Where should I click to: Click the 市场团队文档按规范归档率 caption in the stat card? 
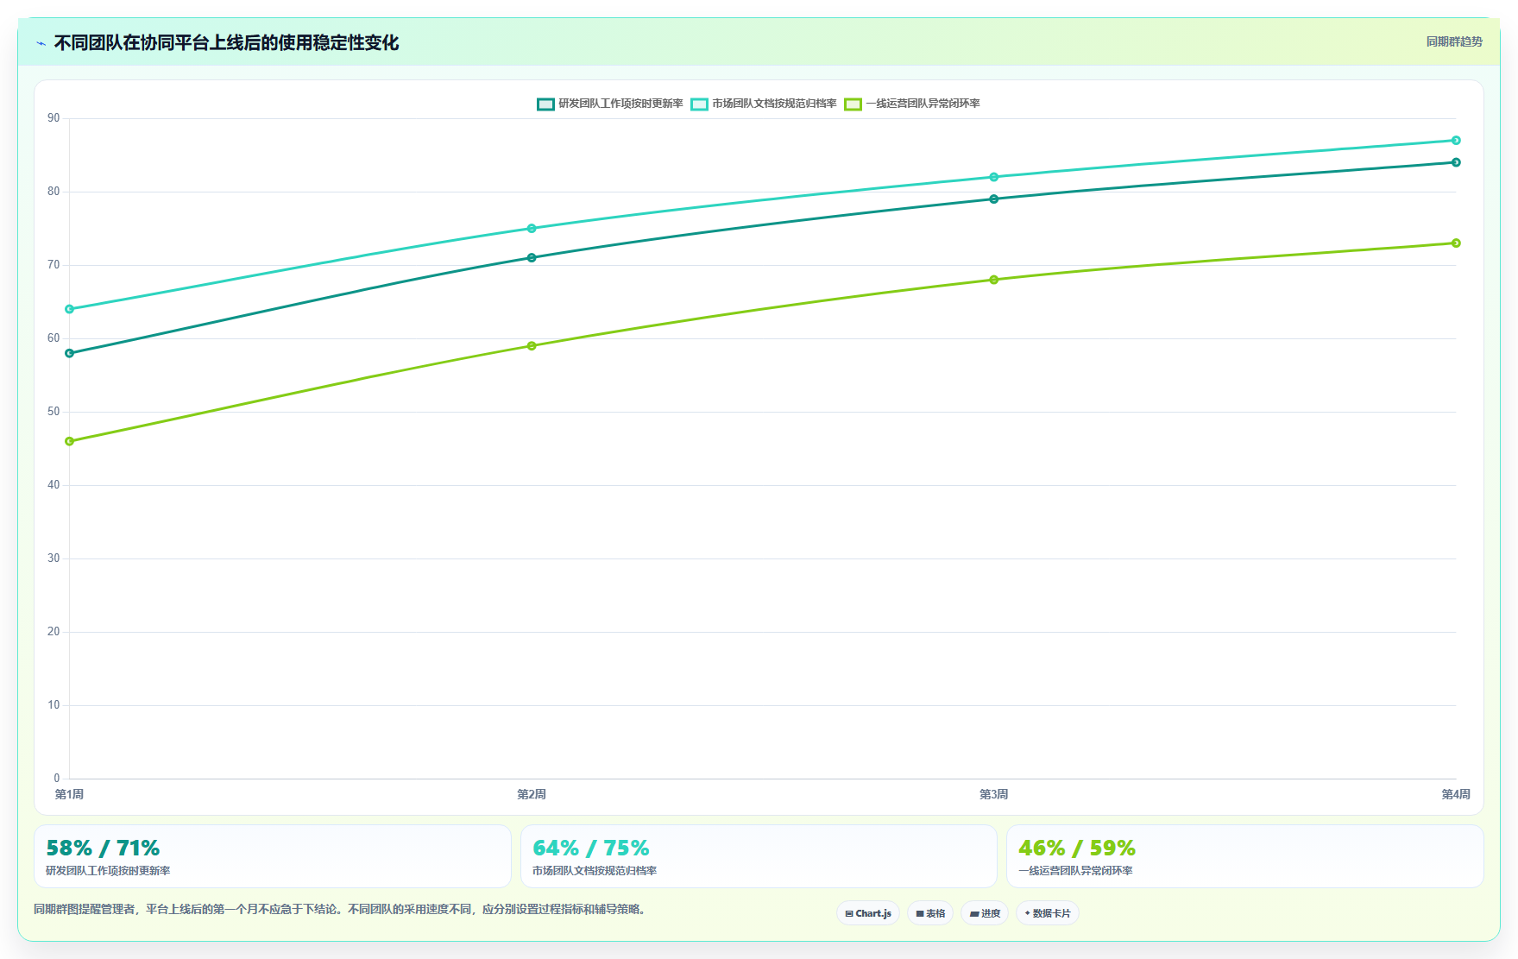tap(595, 871)
